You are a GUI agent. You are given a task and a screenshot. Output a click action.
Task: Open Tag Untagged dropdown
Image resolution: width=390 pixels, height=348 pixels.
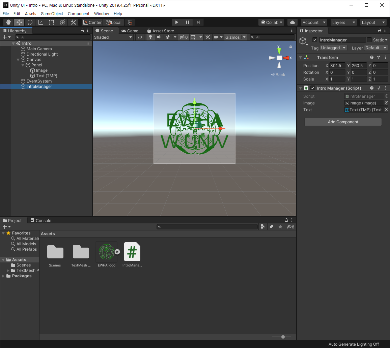coord(333,48)
